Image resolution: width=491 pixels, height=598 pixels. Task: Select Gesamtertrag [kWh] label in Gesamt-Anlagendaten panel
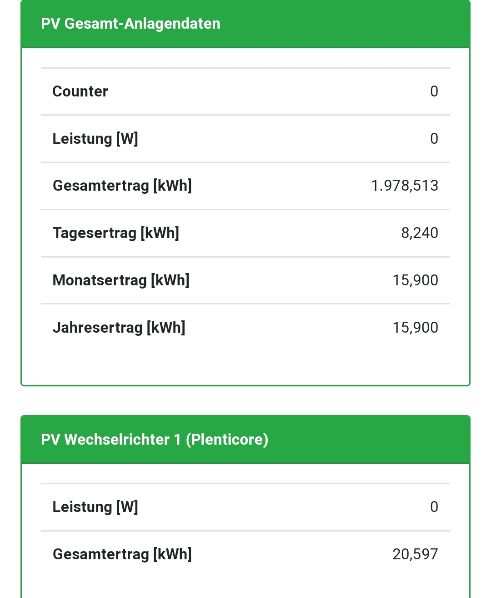tap(122, 186)
